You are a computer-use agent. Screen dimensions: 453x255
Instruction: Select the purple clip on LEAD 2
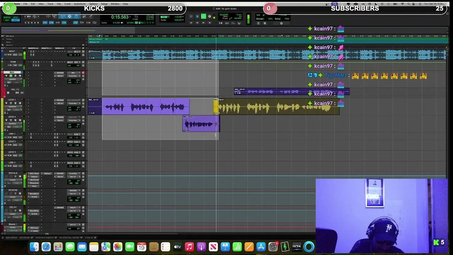201,124
